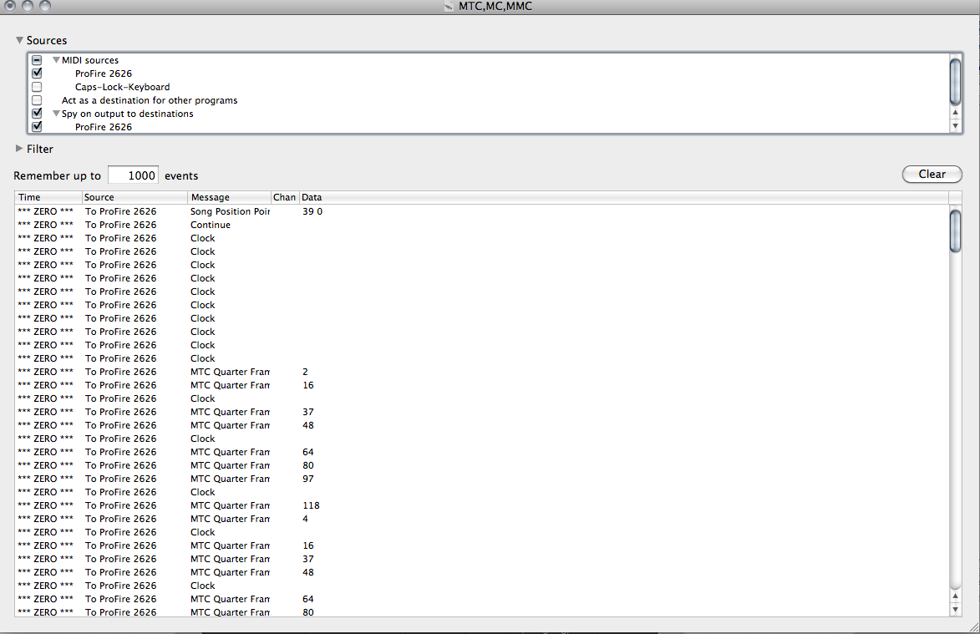Select the MTC Quarter Frame row with data 4
Image resolution: width=980 pixels, height=634 pixels.
(x=481, y=519)
